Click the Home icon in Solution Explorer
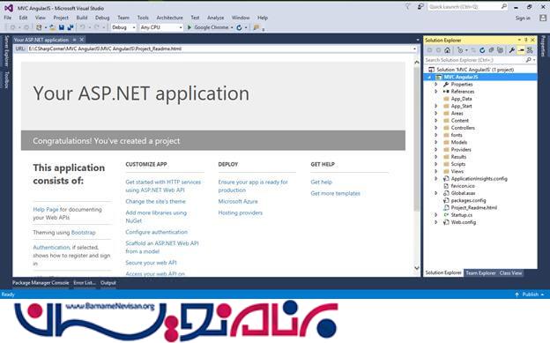The height and width of the screenshot is (343, 550). [447, 50]
